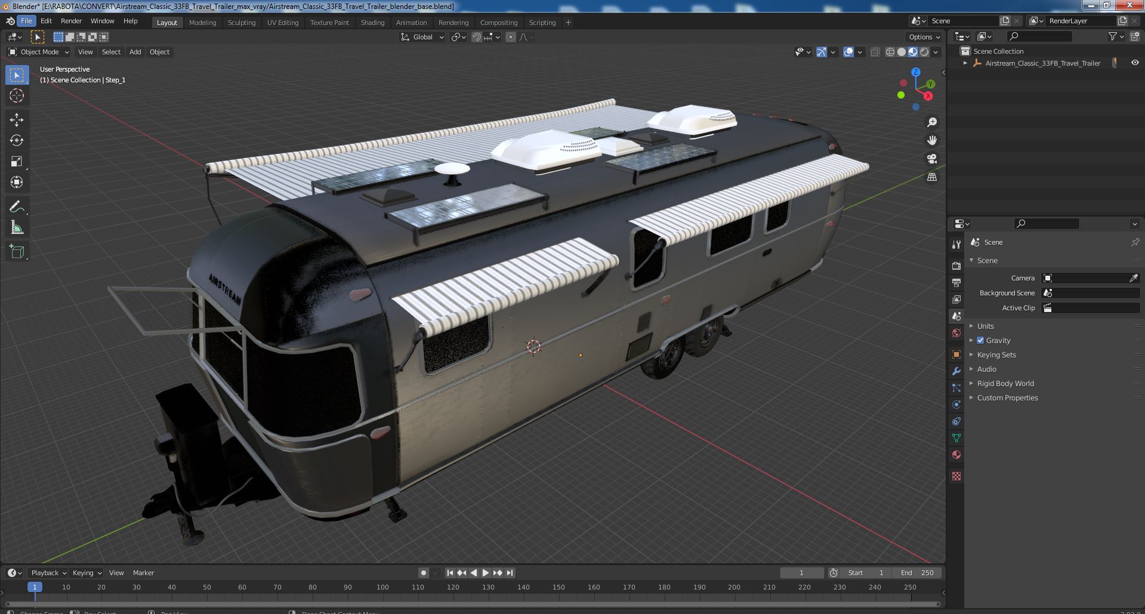Open the viewport Add menu

coord(135,52)
